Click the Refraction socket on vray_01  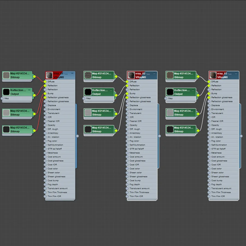pos(45,90)
